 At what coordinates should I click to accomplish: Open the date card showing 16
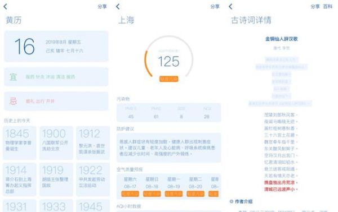click(56, 47)
